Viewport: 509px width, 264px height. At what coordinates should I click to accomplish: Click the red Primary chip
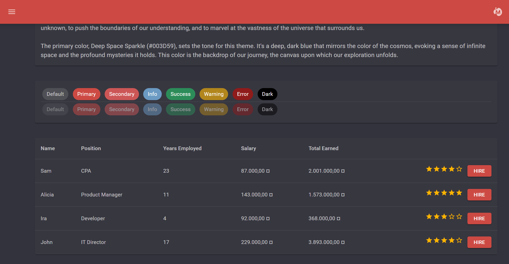click(x=86, y=94)
